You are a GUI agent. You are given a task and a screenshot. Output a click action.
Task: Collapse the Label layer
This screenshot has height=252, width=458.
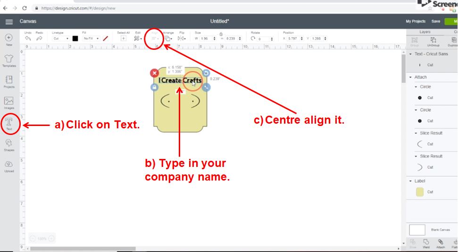411,181
